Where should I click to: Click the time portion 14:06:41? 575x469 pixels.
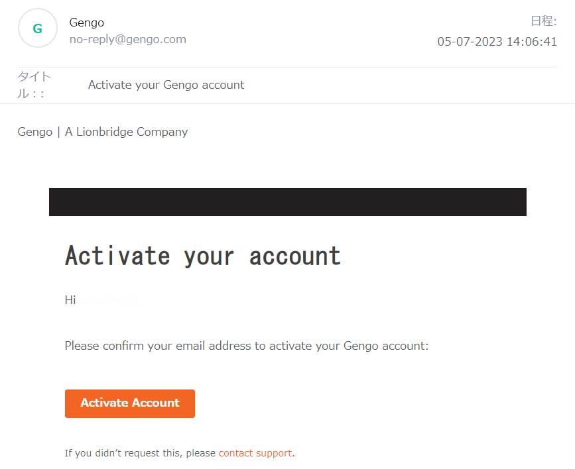pos(532,42)
